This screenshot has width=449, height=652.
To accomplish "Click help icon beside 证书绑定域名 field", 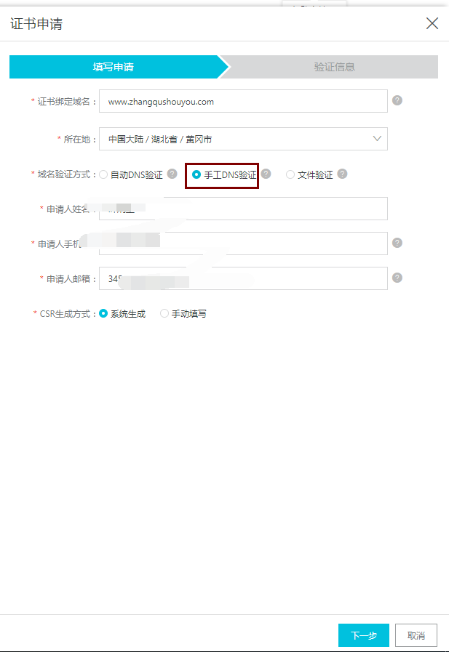I will point(397,100).
